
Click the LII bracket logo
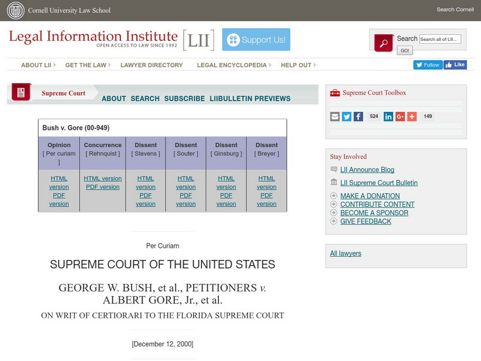coord(198,40)
